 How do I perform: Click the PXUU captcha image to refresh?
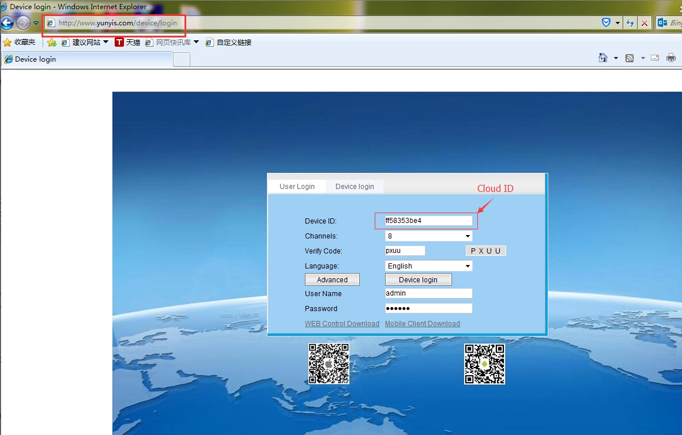(x=486, y=251)
